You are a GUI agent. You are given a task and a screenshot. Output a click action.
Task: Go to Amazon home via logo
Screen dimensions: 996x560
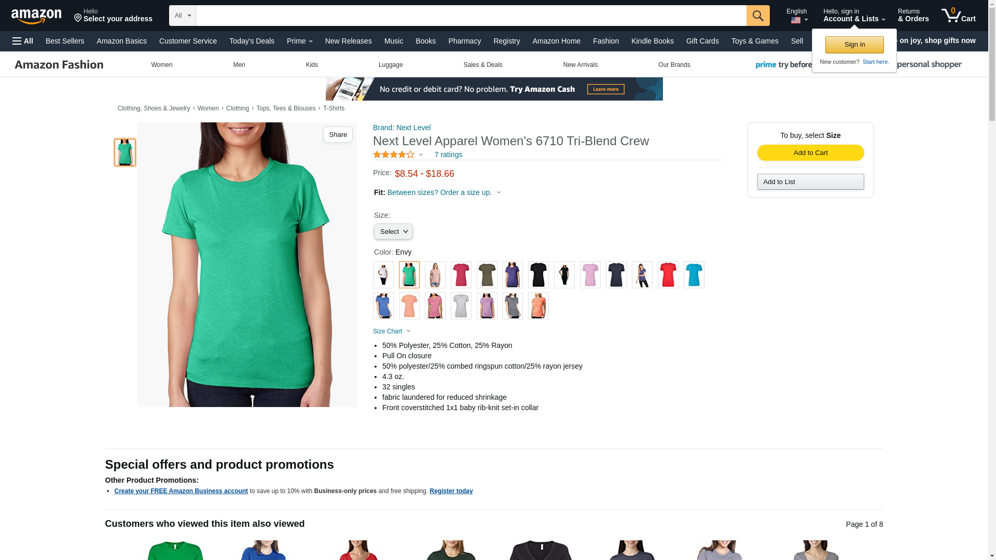[36, 16]
